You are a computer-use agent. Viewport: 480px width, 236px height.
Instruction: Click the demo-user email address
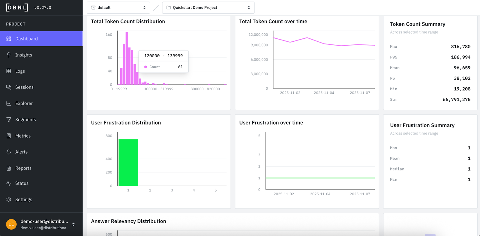[x=45, y=228]
